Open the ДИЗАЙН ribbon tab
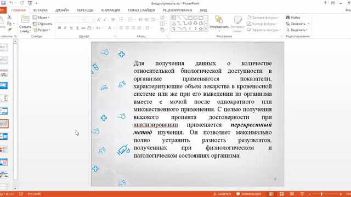Viewport: 351px width, 197px height. (62, 10)
